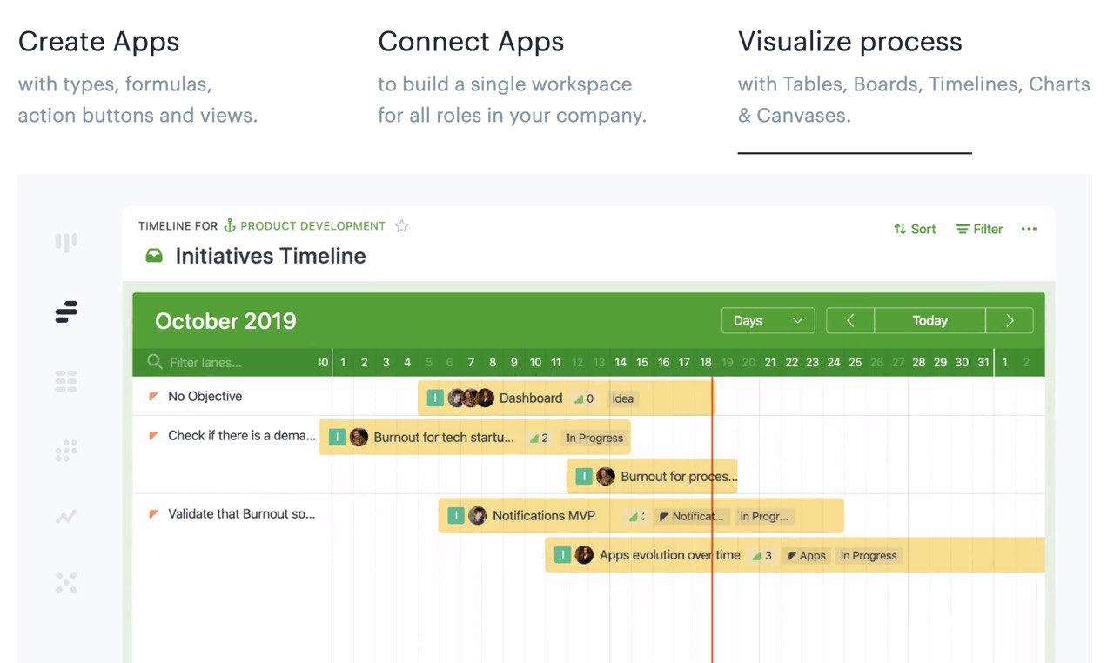Click In Progress tag on Burnout for tech startu...
Image resolution: width=1114 pixels, height=663 pixels.
594,439
